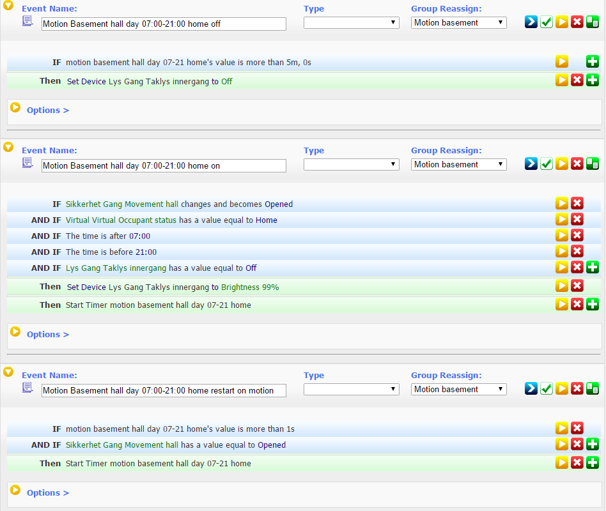Image resolution: width=606 pixels, height=511 pixels.
Task: Delete 'changes and becomes Opened' condition
Action: point(577,202)
